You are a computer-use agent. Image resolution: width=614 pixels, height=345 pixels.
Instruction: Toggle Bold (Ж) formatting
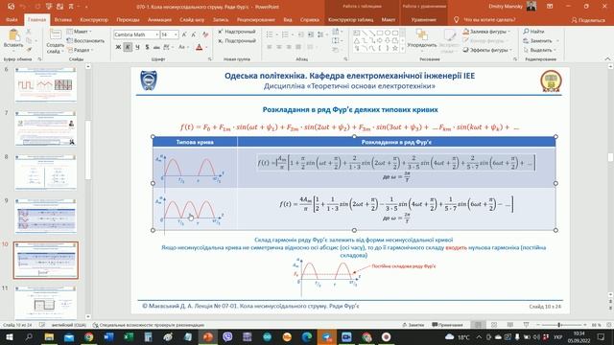point(118,47)
